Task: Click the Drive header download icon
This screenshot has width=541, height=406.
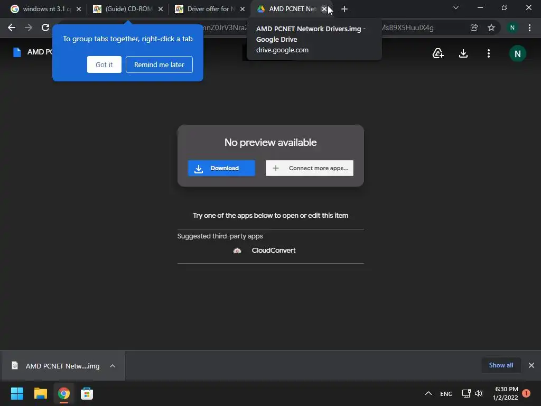Action: [x=463, y=53]
